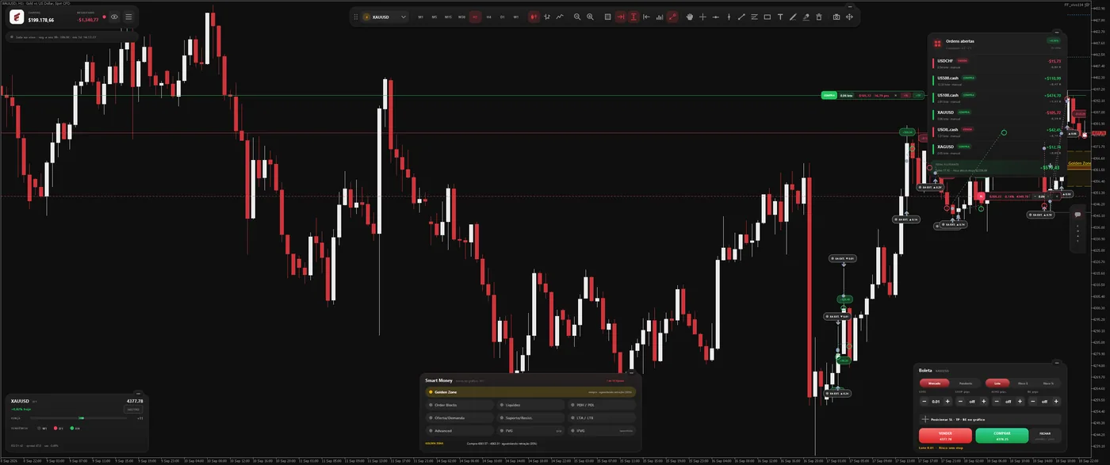
Task: Select the text label tool
Action: pos(780,17)
